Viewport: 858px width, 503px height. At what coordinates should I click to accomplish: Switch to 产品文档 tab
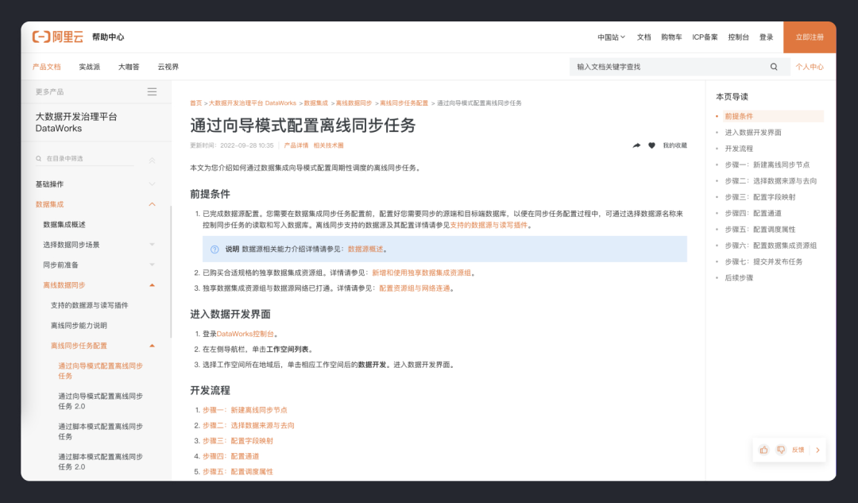47,67
